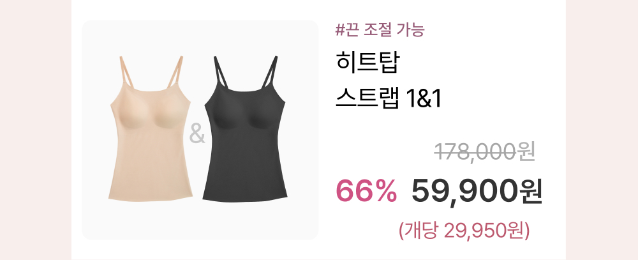This screenshot has height=260, width=638.
Task: Click the hem of the beige camisole
Action: (x=150, y=197)
